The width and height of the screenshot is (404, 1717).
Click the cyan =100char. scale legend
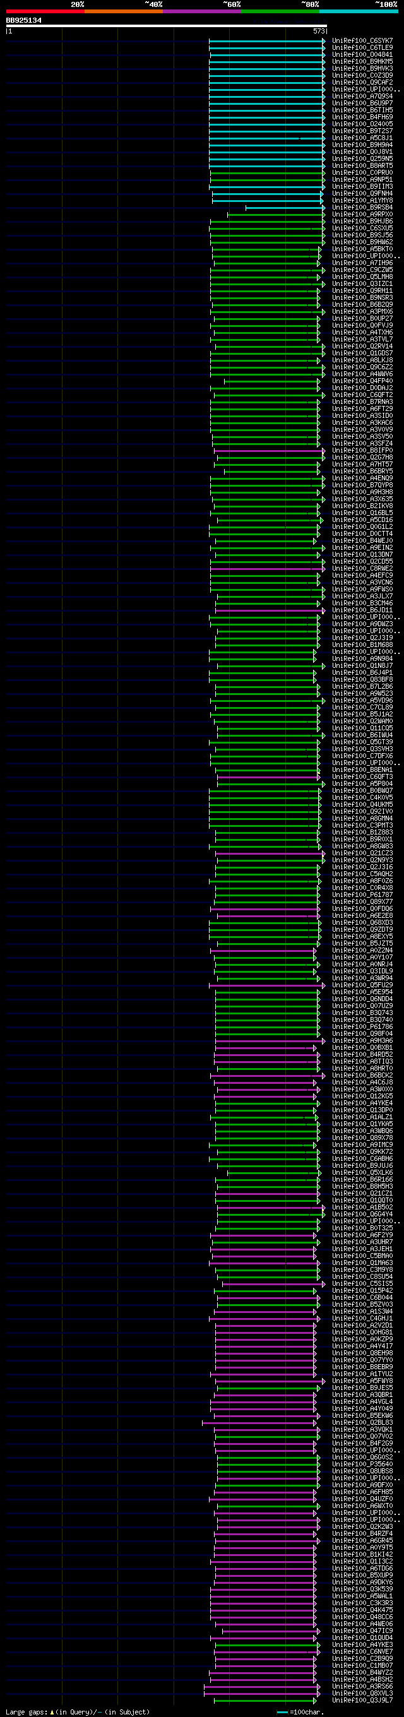(x=300, y=1712)
